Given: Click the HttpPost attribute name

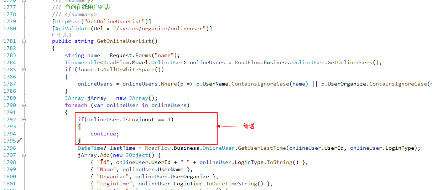Looking at the screenshot, I should click(x=68, y=21).
